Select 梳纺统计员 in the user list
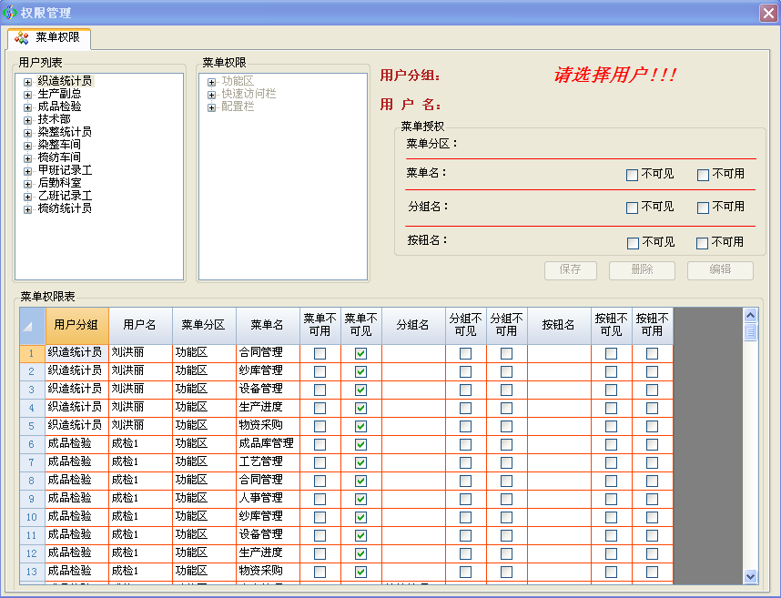781x598 pixels. tap(65, 208)
